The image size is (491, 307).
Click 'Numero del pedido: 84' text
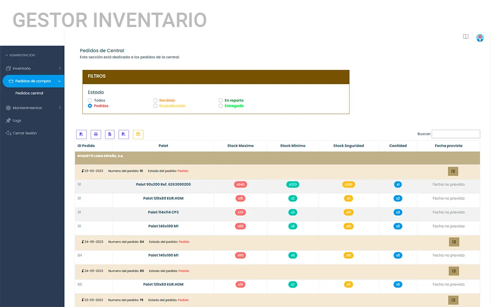(x=126, y=242)
